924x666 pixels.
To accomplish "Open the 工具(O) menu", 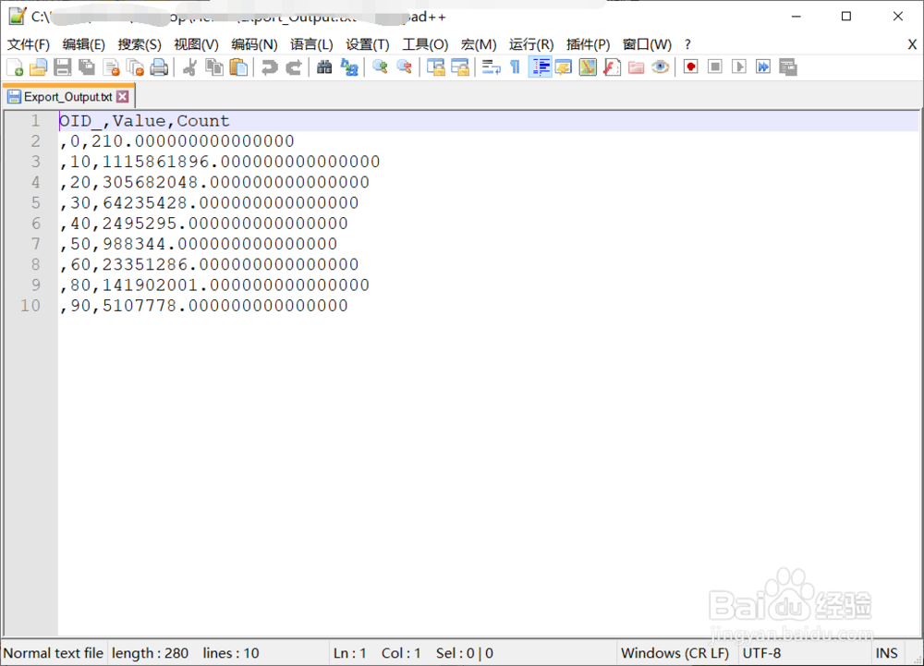I will click(x=425, y=44).
